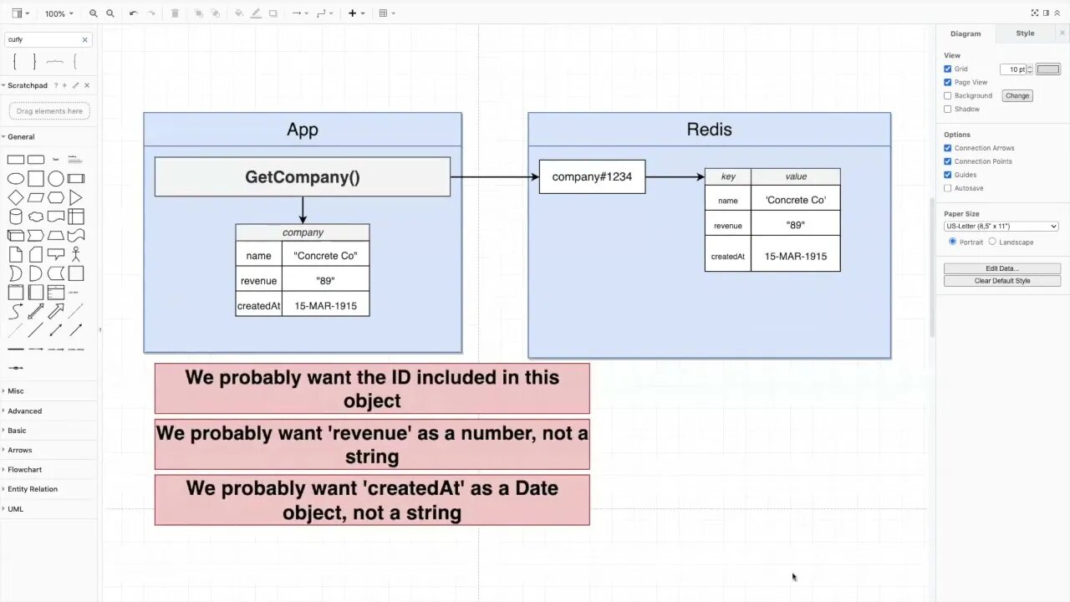
Task: Expand the Arrows shapes section
Action: tap(48, 450)
